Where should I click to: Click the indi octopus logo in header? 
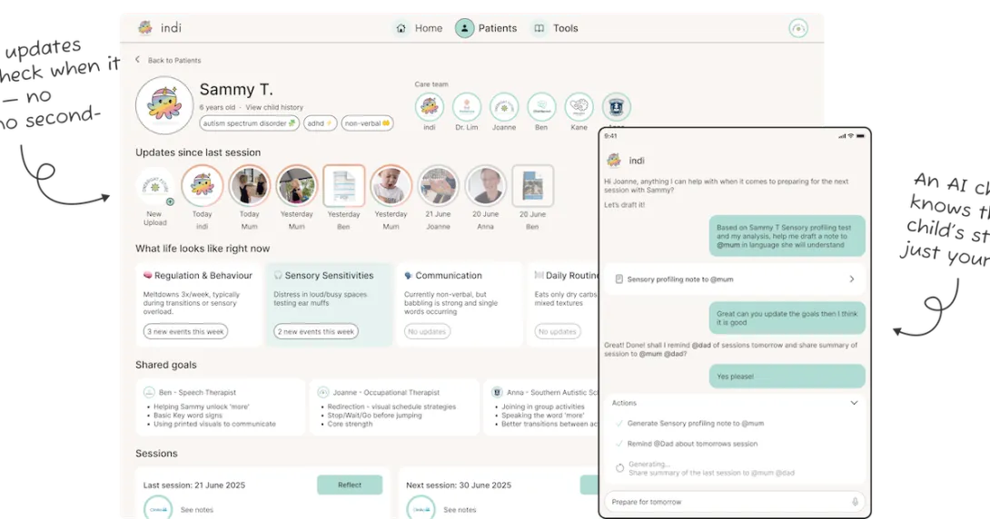tap(145, 28)
